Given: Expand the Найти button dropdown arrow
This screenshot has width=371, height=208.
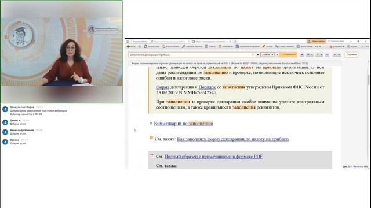Looking at the screenshot, I should pyautogui.click(x=272, y=55).
